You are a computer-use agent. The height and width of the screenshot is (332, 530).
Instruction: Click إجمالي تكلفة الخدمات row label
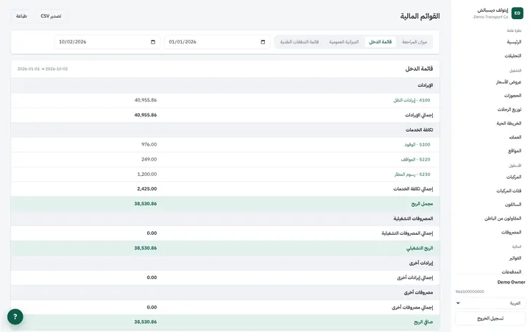click(413, 189)
